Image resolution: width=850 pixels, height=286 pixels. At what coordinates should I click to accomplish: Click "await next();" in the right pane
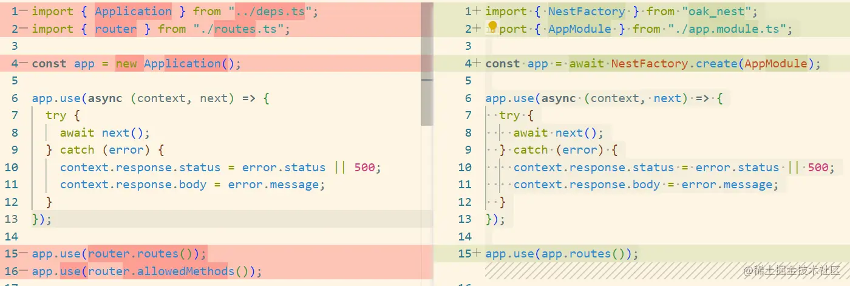tap(559, 132)
